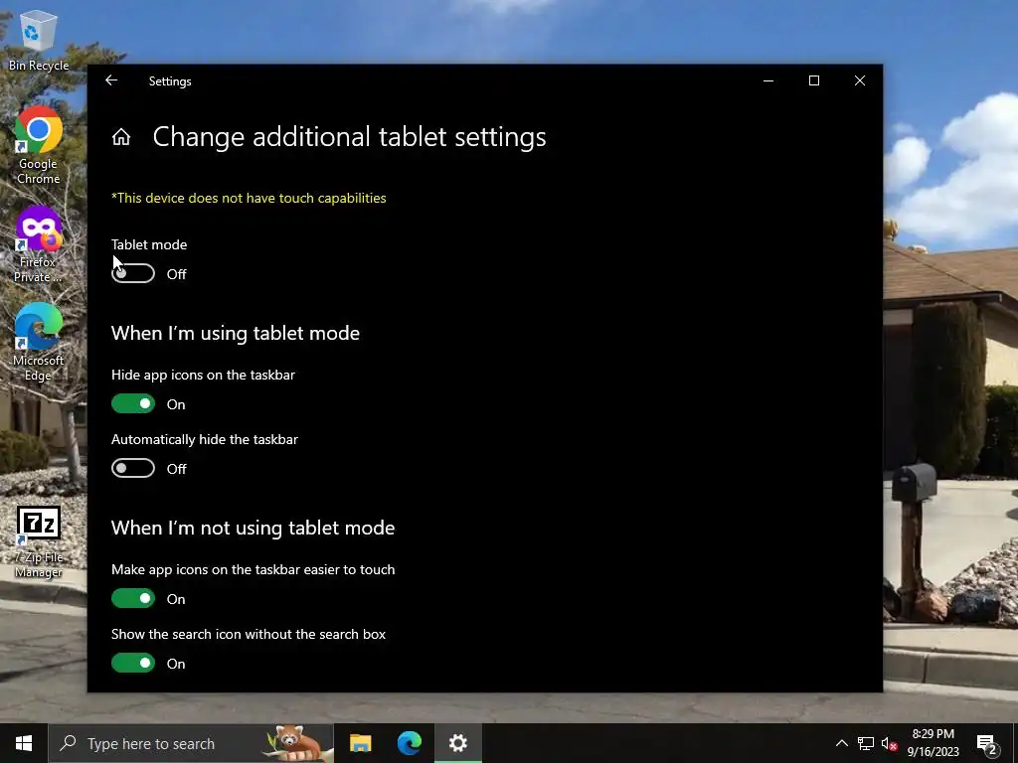Turn off Show the search icon toggle
This screenshot has width=1018, height=763.
point(133,663)
